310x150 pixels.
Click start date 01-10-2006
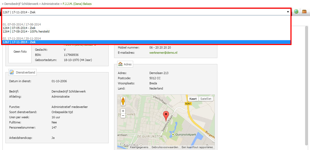59,81
